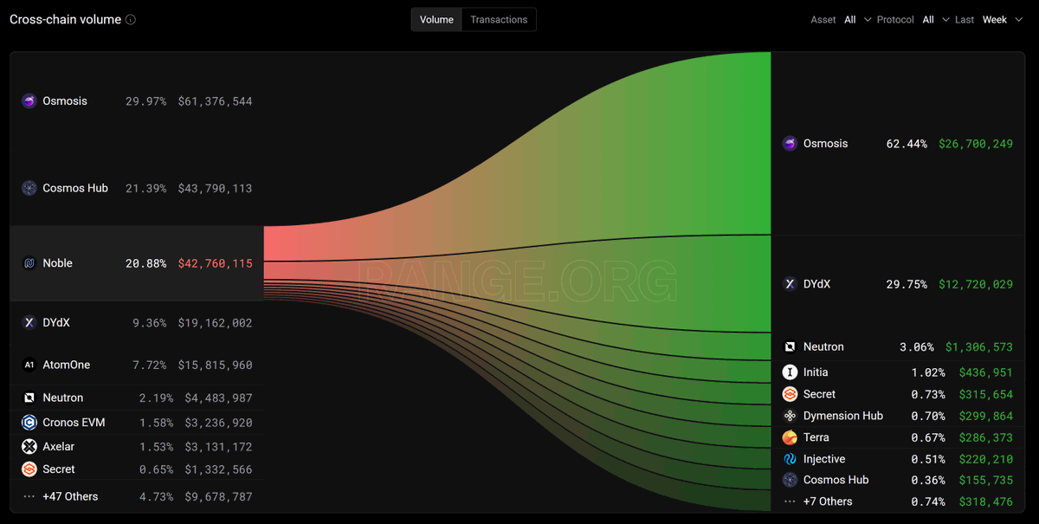This screenshot has height=524, width=1039.
Task: Switch to the Transactions tab
Action: point(499,20)
